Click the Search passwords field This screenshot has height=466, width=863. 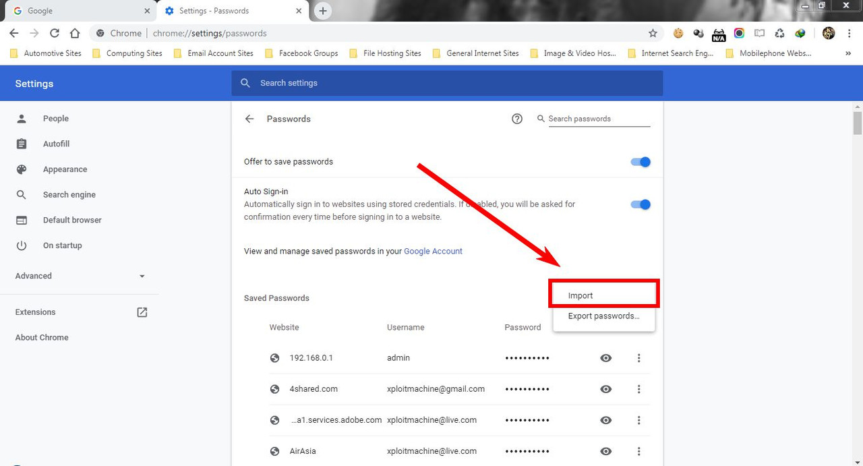click(599, 119)
